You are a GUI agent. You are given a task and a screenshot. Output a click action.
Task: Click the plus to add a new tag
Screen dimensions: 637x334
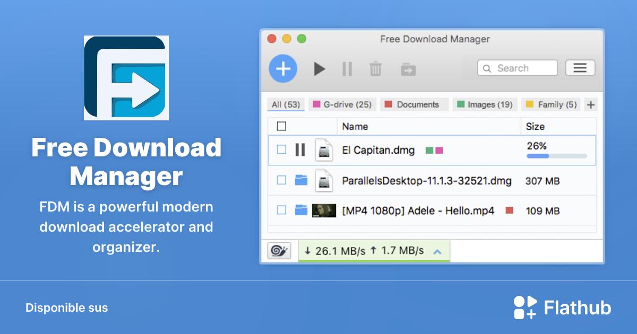click(590, 104)
